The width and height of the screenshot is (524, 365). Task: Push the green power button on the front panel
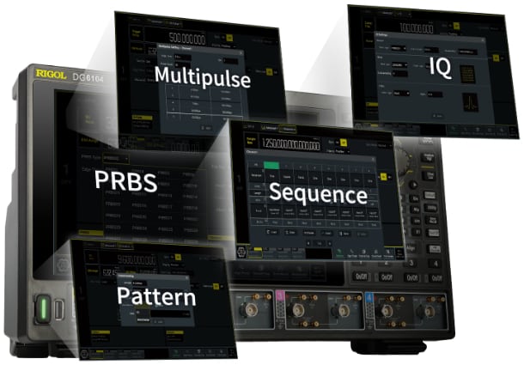coord(43,309)
